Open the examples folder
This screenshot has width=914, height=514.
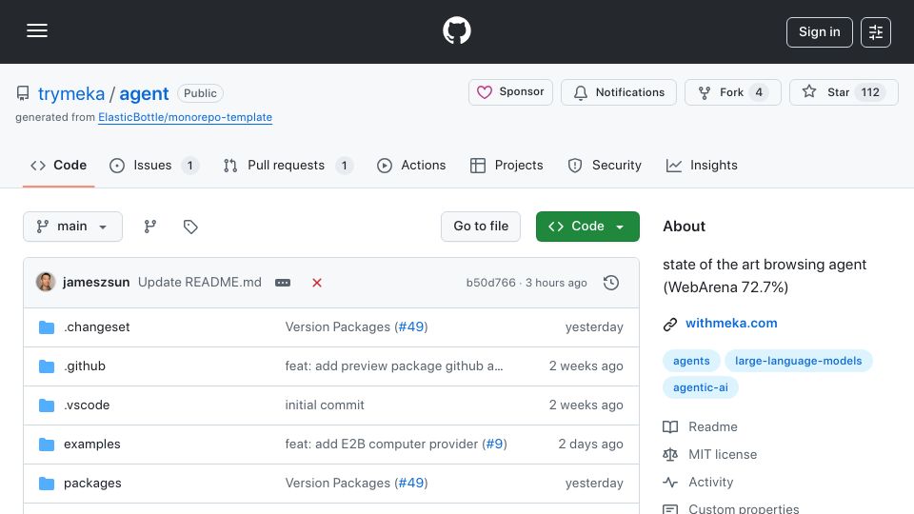(92, 445)
